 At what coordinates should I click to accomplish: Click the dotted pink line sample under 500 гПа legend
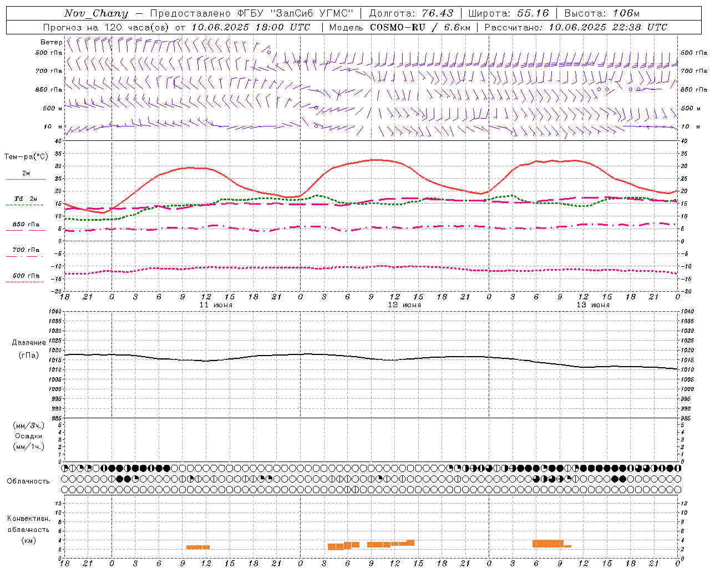(26, 282)
